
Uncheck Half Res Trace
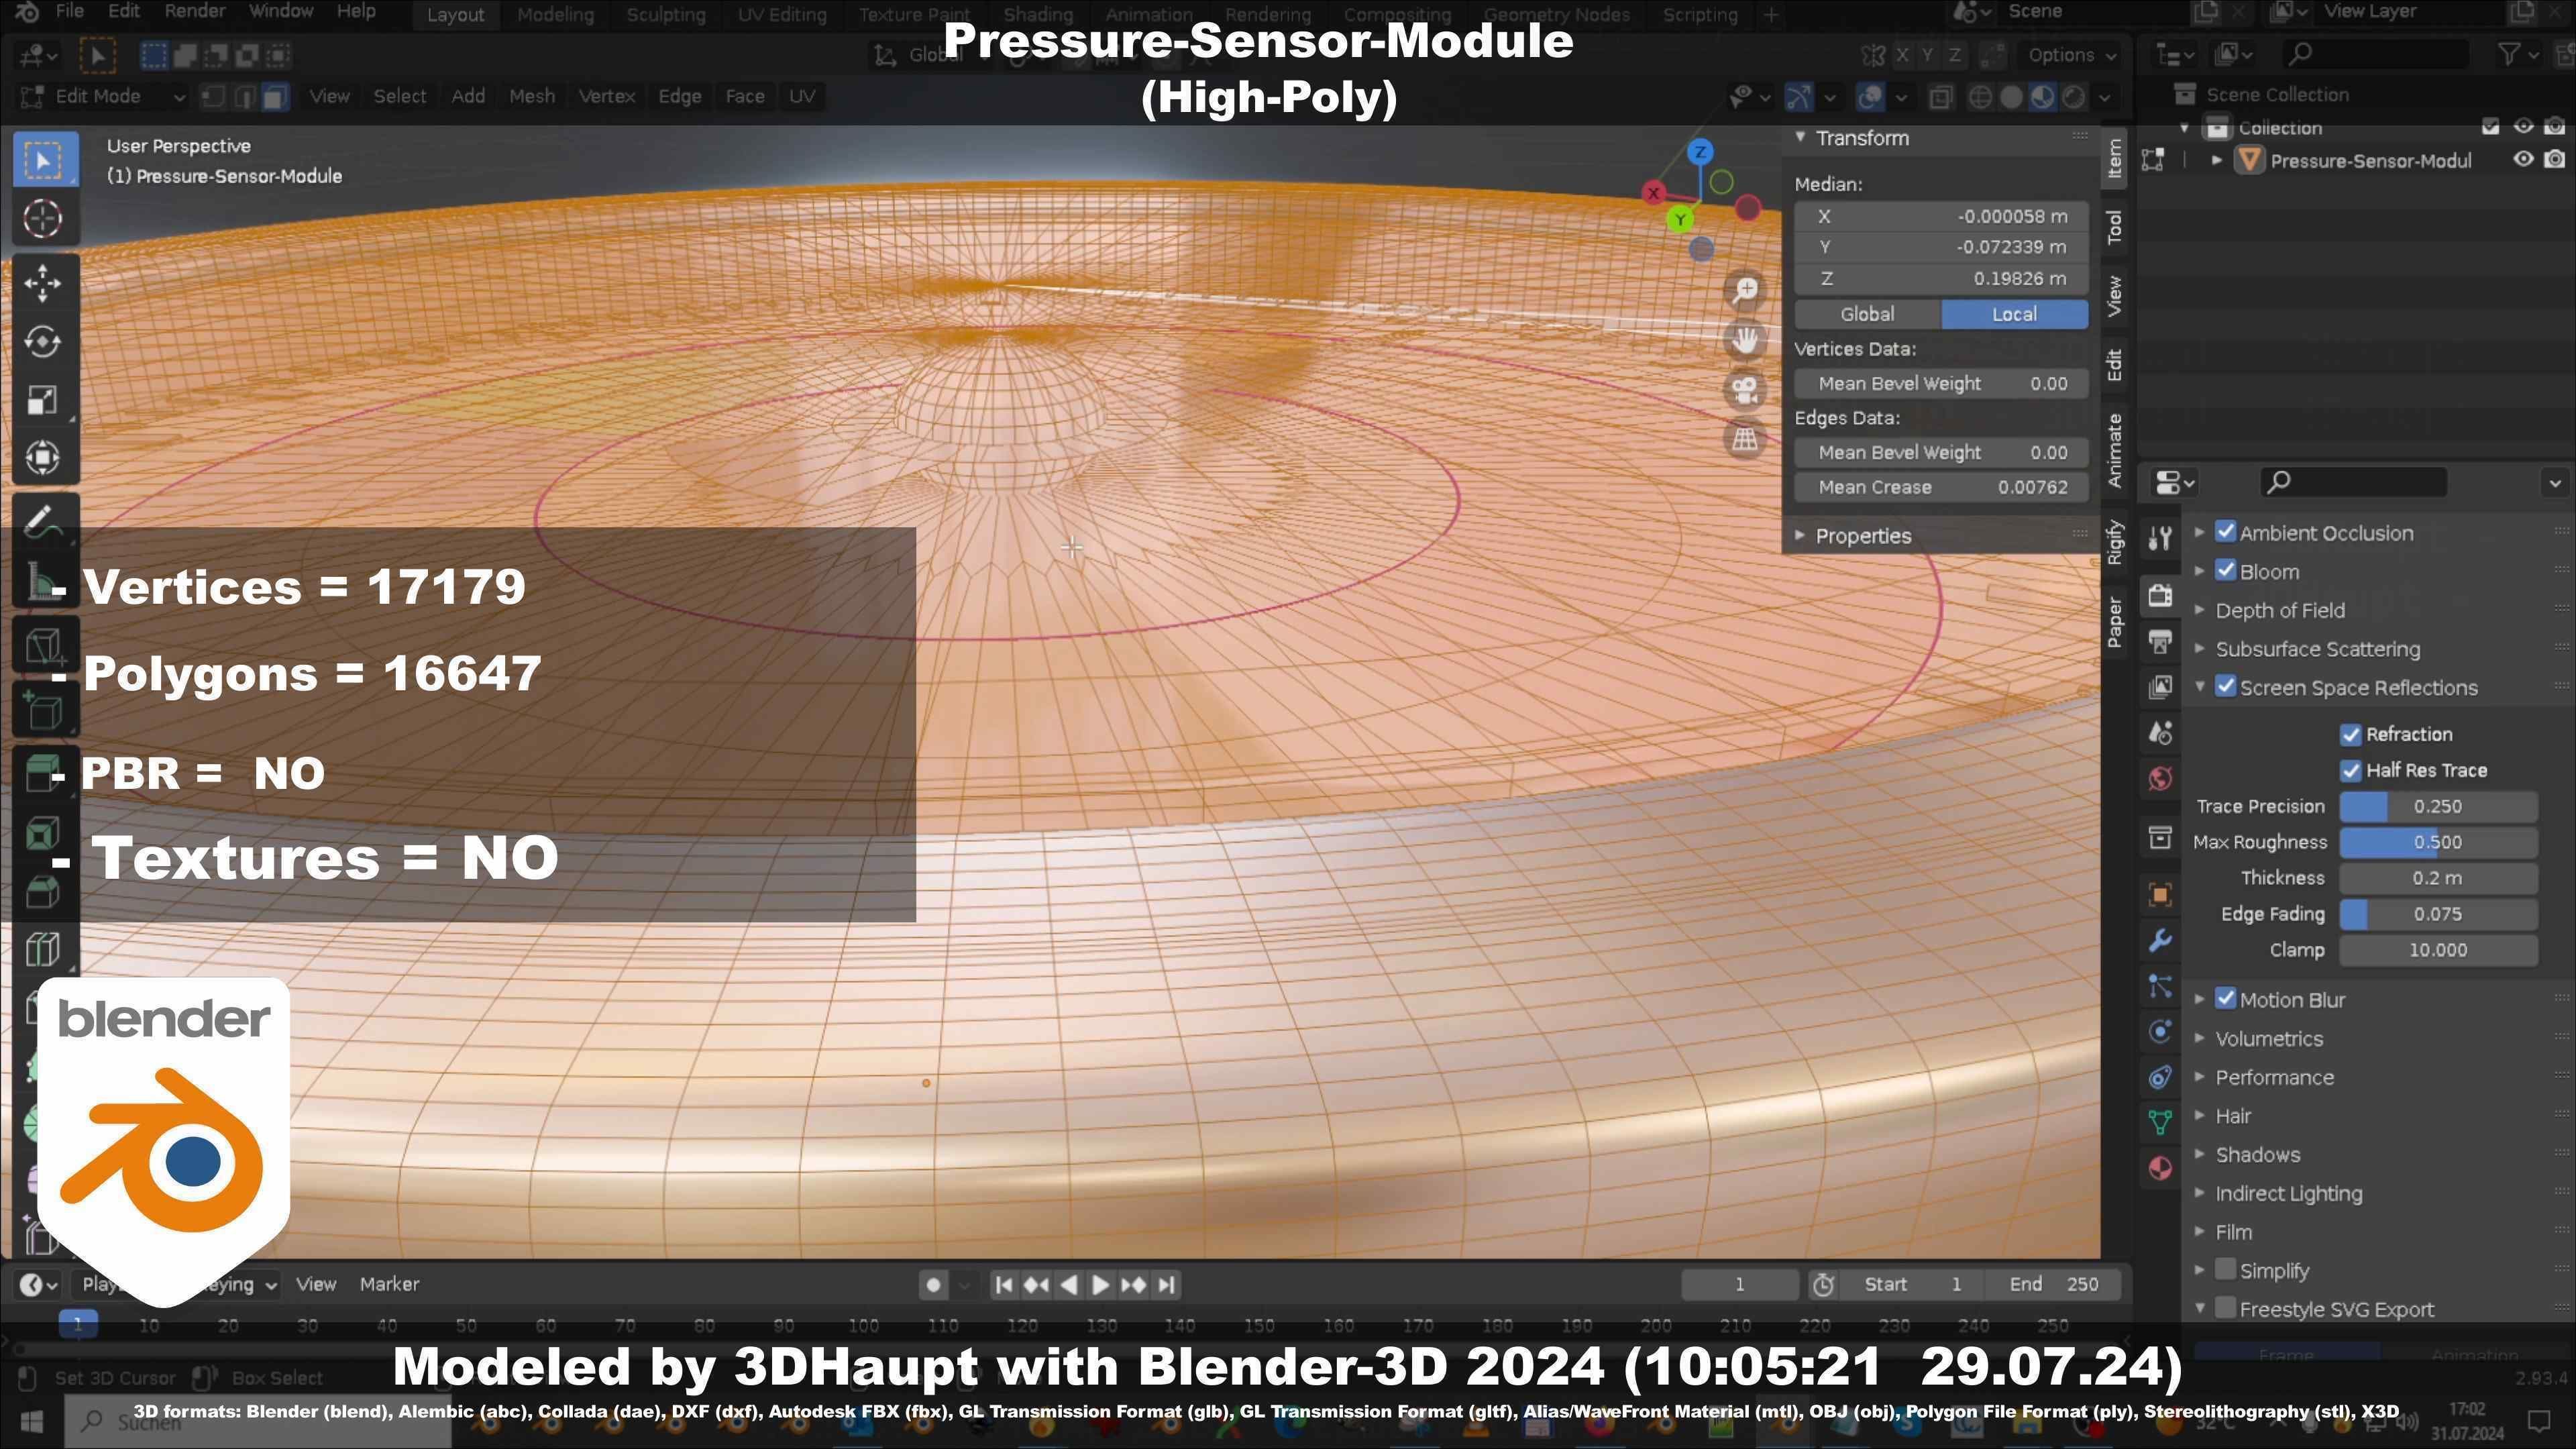coord(2351,771)
